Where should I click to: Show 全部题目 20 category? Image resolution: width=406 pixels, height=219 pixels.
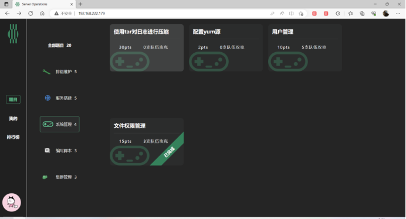tap(60, 45)
